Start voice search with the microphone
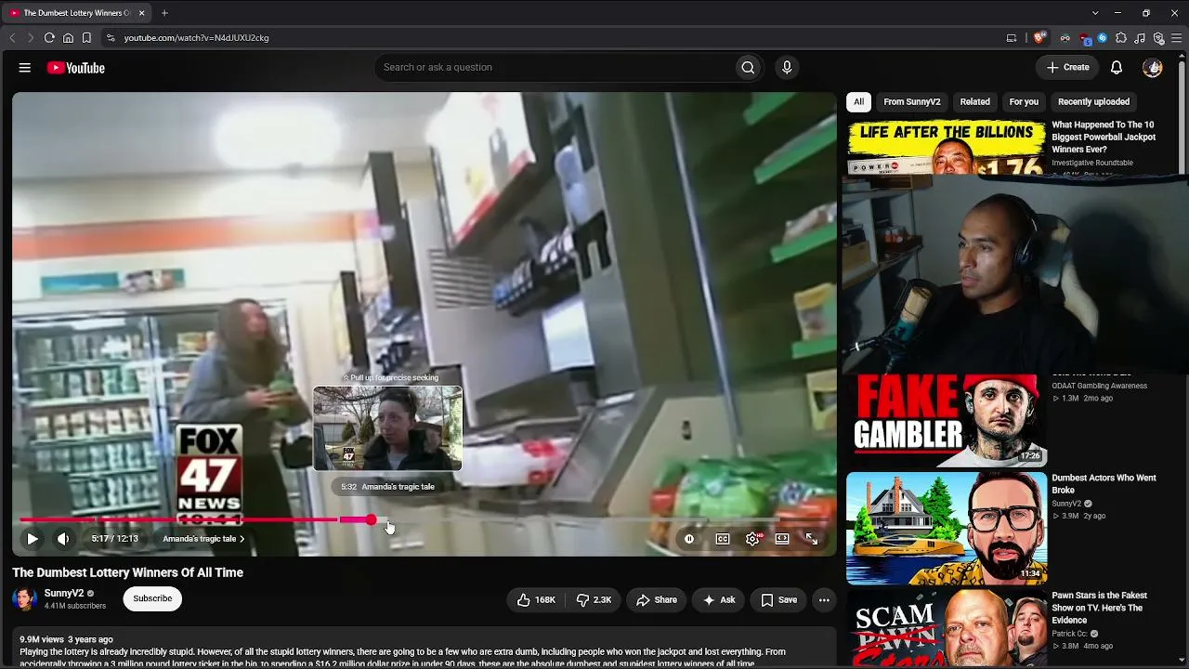 click(787, 67)
